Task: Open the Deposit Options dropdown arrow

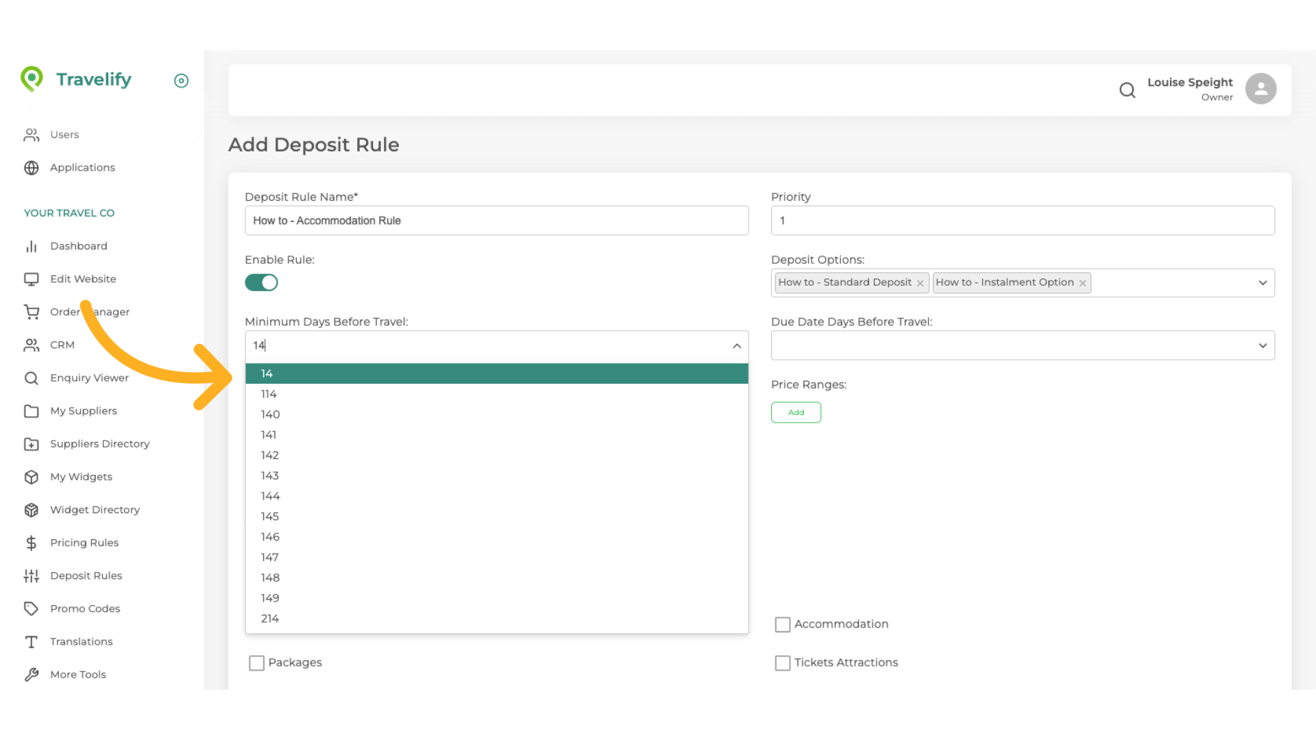Action: point(1262,283)
